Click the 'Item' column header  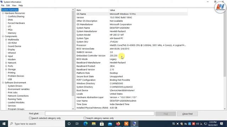(92, 10)
